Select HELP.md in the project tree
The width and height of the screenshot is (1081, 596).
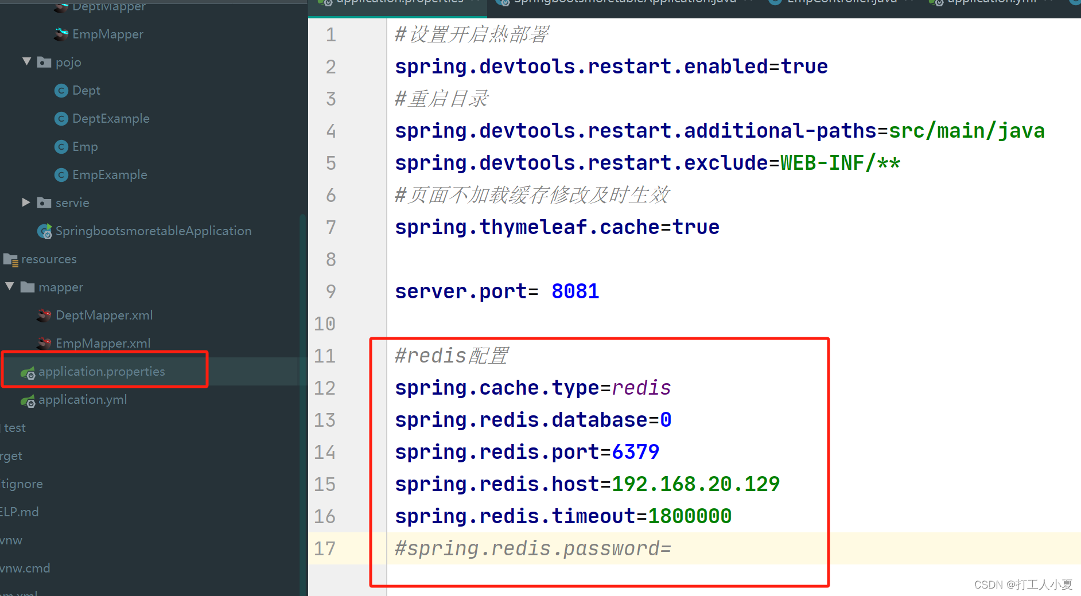coord(19,512)
